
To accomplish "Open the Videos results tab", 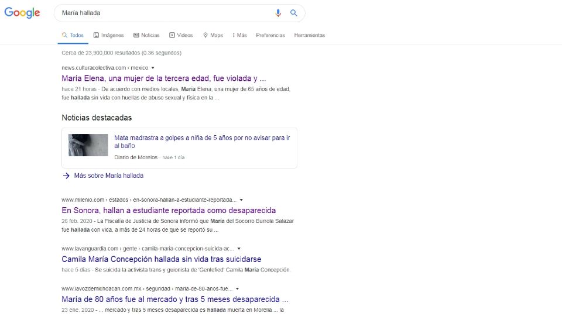I will coord(181,35).
